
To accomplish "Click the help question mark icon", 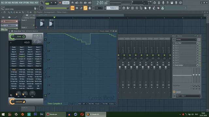I will (x=168, y=3).
